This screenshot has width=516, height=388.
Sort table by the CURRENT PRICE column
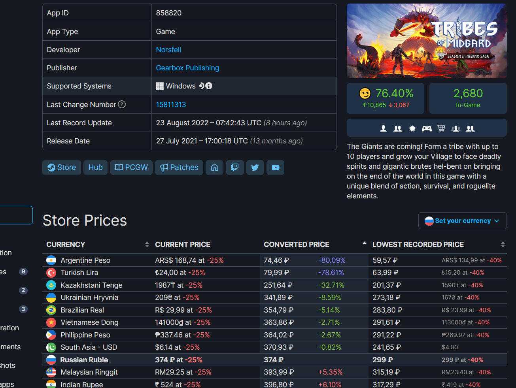(x=183, y=245)
